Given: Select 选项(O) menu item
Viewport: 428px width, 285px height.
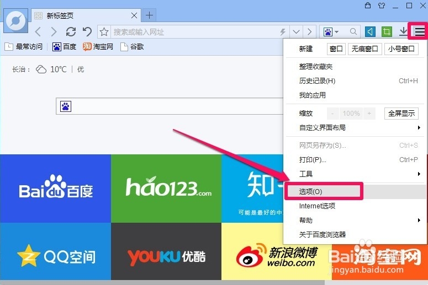Looking at the screenshot, I should point(355,191).
